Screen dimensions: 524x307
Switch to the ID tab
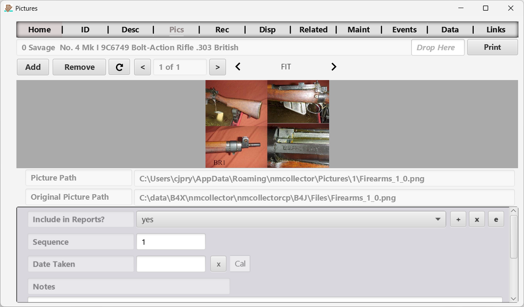coord(85,29)
